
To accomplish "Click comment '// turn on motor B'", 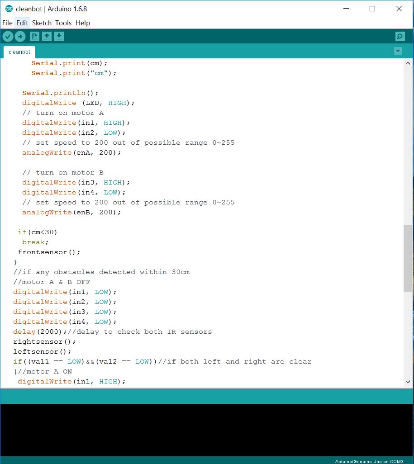I will pos(63,172).
